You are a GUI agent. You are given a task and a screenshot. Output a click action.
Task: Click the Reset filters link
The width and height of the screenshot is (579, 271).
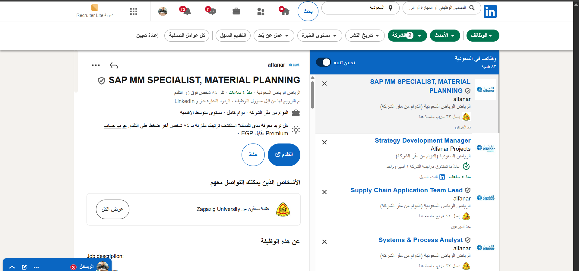[x=147, y=36]
